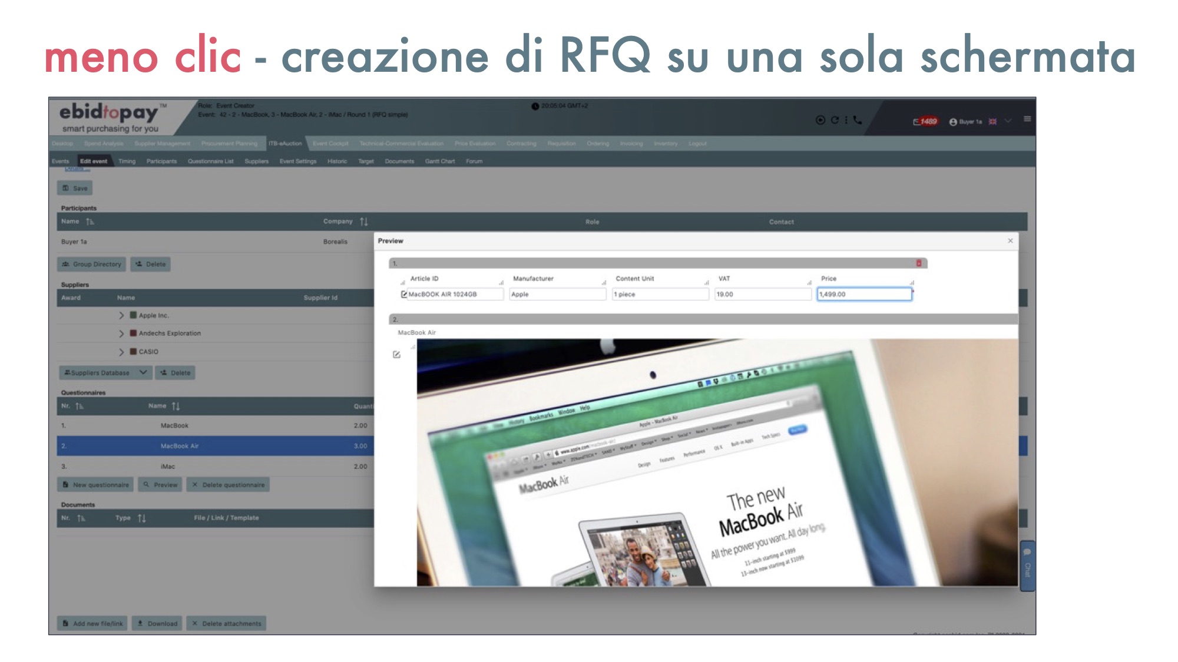Image resolution: width=1178 pixels, height=662 pixels.
Task: Select questionnaire row 'MacBook'
Action: (216, 425)
